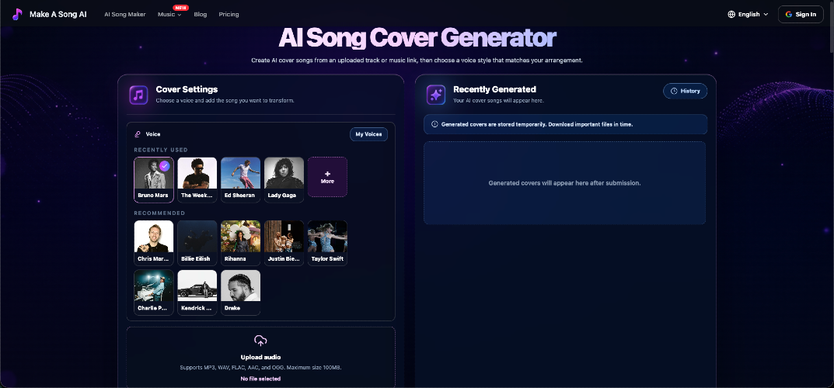Image resolution: width=834 pixels, height=388 pixels.
Task: Expand the Music menu
Action: click(x=169, y=14)
